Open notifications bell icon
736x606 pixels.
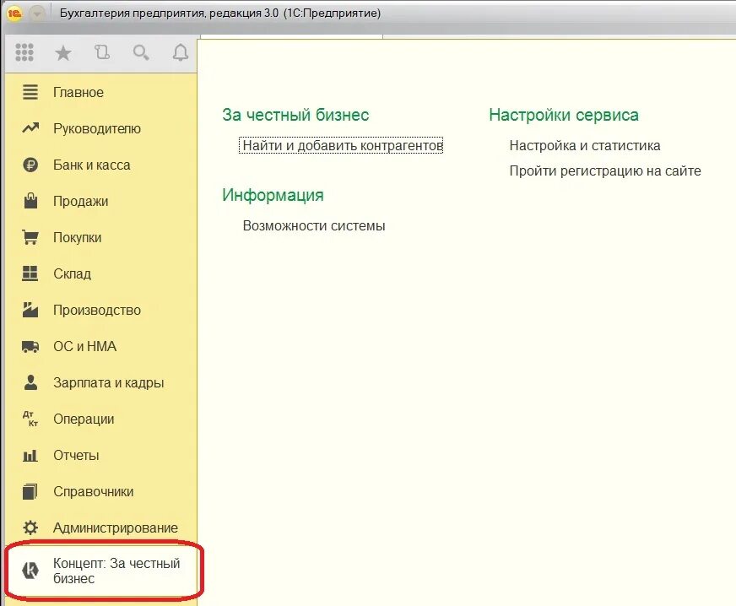click(x=181, y=52)
